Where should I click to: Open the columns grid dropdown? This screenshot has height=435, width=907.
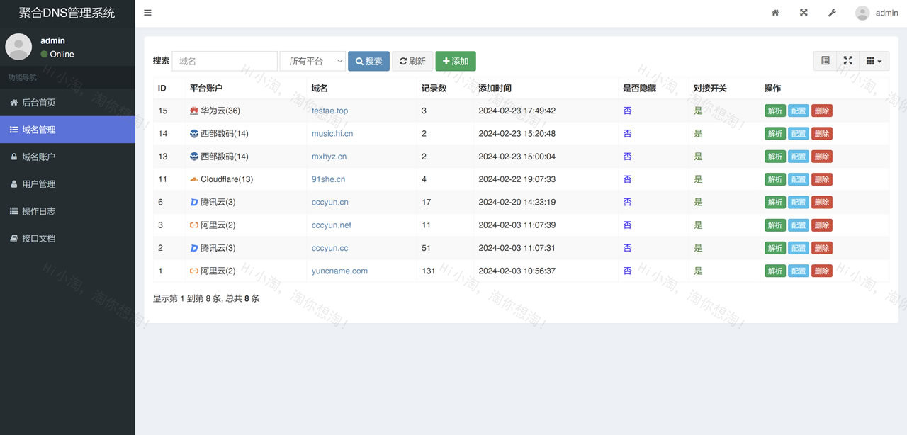[874, 61]
